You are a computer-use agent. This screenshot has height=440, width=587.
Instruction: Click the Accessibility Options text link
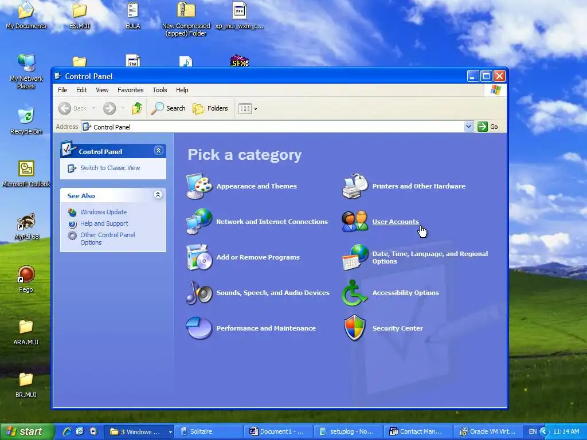(405, 293)
